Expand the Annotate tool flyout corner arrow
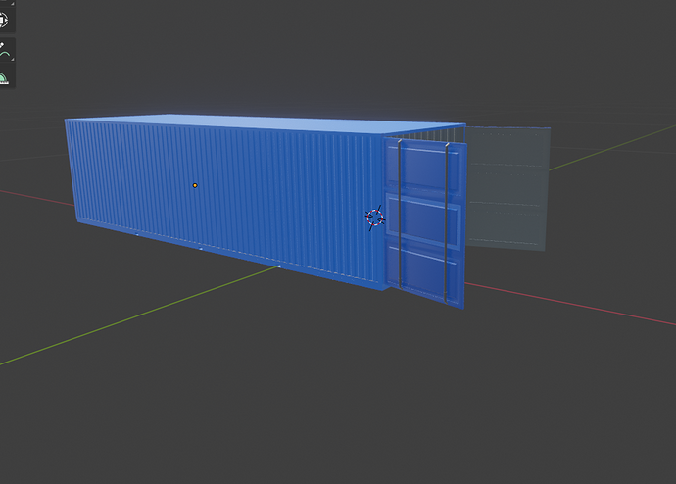Screen dimensions: 676x484 [13, 59]
